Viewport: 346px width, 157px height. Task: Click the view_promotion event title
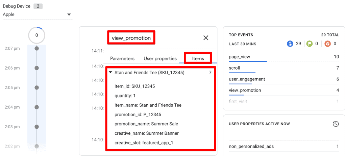(131, 38)
